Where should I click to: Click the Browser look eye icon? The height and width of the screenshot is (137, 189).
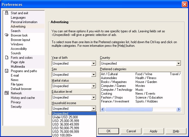[x=7, y=35]
